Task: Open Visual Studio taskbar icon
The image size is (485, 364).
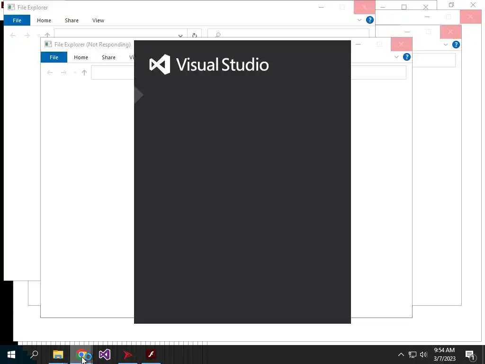Action: tap(105, 355)
